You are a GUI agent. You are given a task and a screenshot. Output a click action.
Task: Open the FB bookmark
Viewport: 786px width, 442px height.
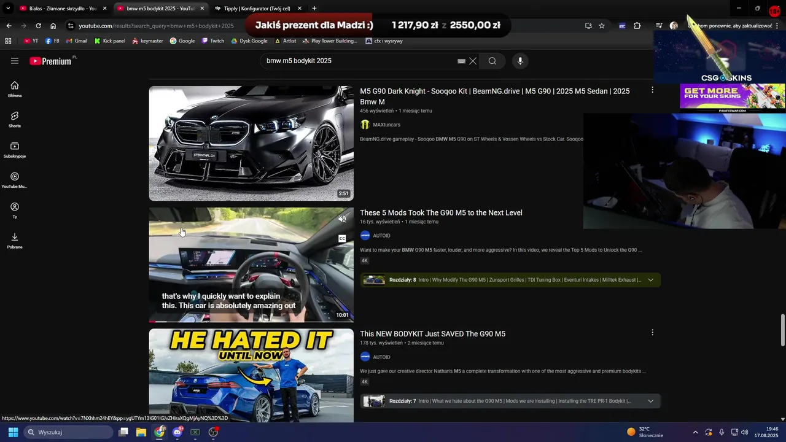52,41
